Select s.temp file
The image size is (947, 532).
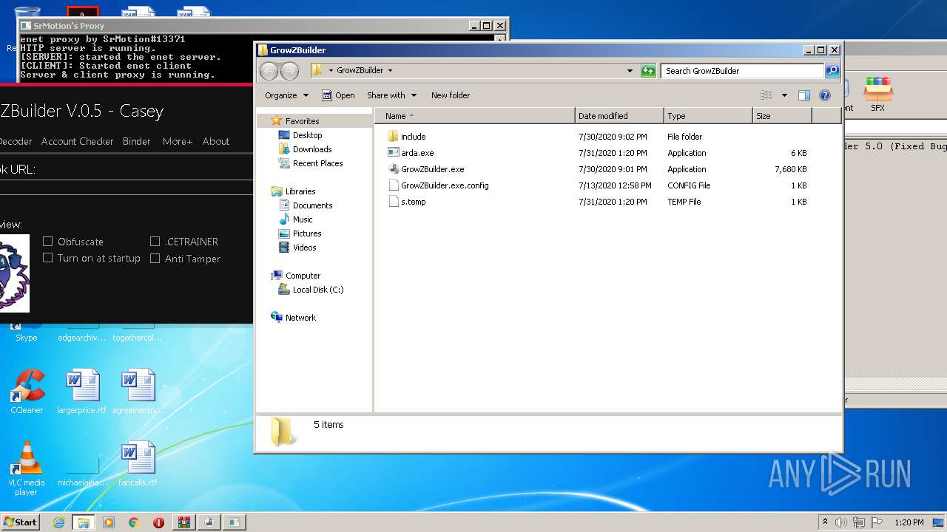tap(407, 202)
